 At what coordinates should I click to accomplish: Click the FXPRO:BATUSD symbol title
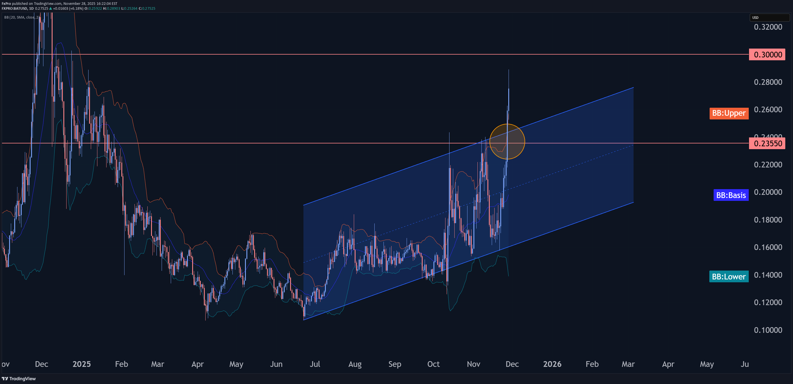point(14,9)
